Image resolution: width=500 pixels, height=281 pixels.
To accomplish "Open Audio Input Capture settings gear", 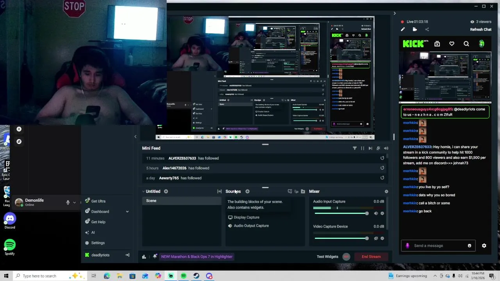I will (382, 213).
